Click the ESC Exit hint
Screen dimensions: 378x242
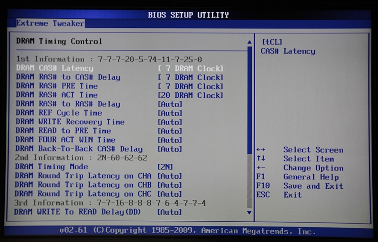coord(279,194)
